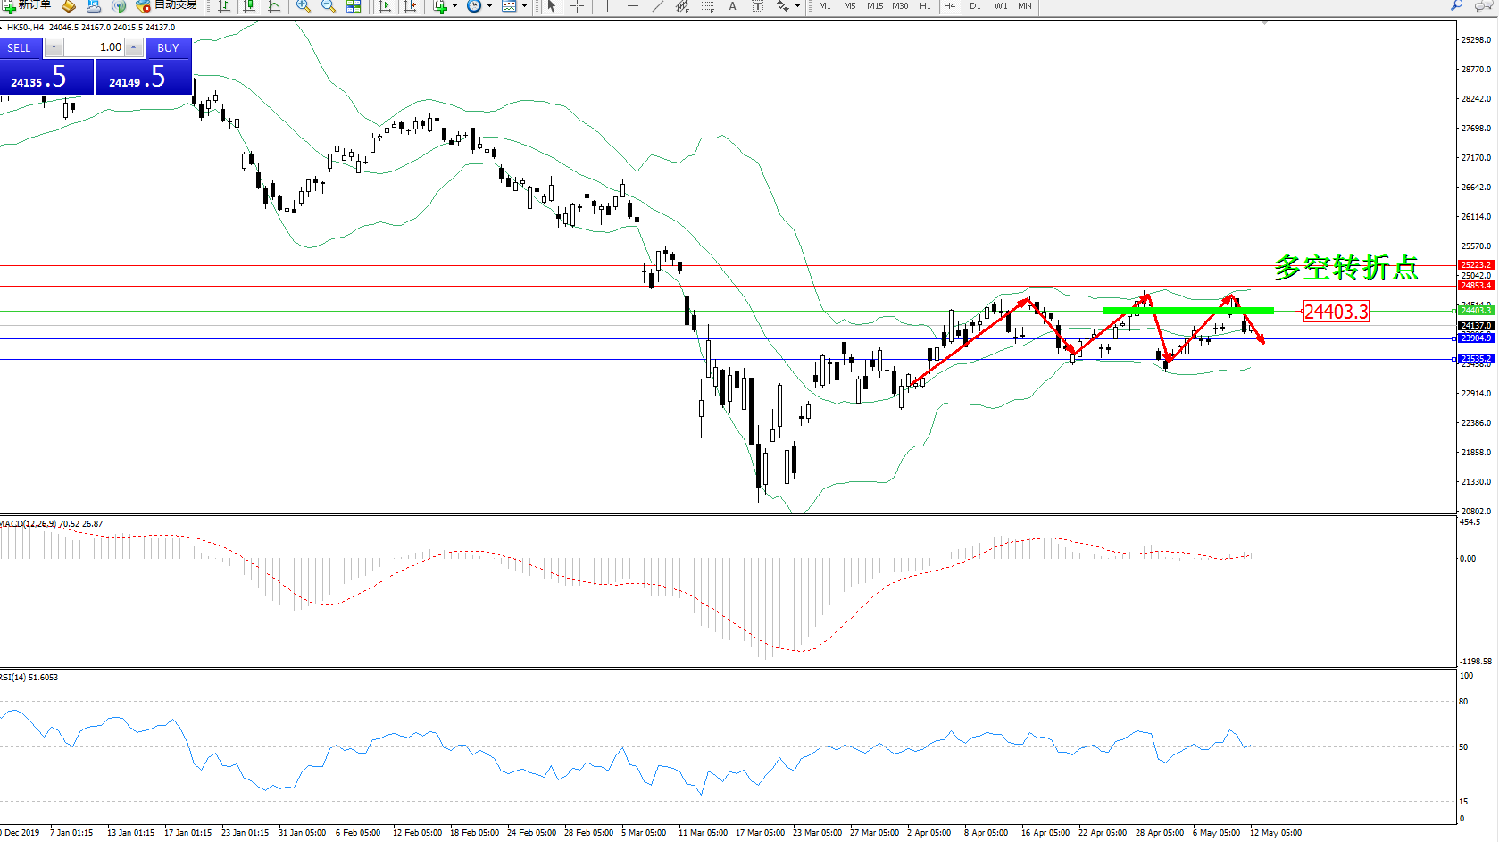Toggle the 自动交易 auto trading button
The height and width of the screenshot is (842, 1499).
(167, 5)
